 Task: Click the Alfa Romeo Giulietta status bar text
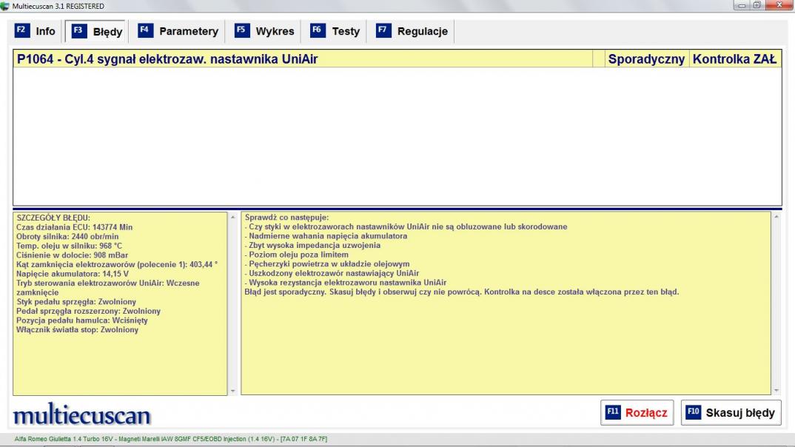click(171, 439)
